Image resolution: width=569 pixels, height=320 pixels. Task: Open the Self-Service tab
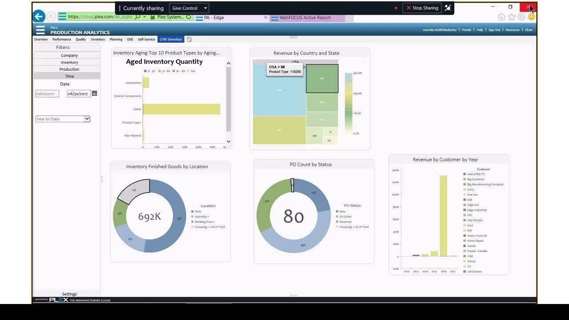(146, 40)
